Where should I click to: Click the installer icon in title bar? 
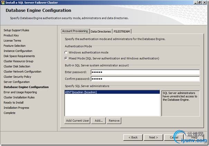tap(3, 2)
